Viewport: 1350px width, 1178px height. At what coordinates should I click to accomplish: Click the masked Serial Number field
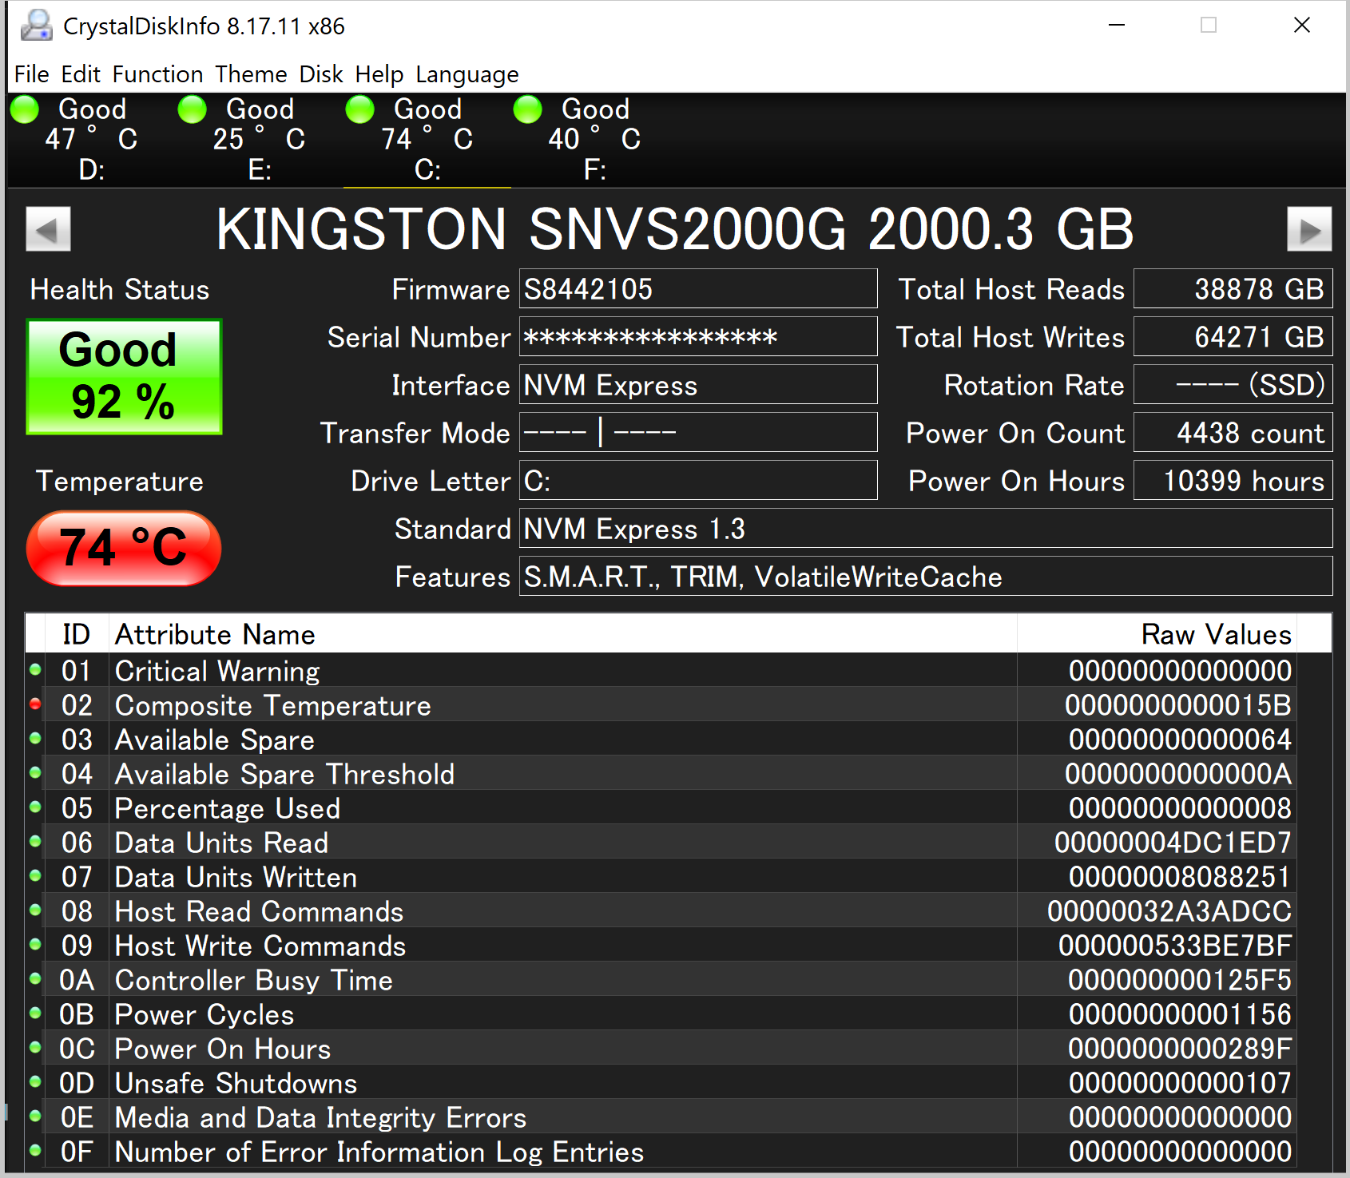point(698,337)
